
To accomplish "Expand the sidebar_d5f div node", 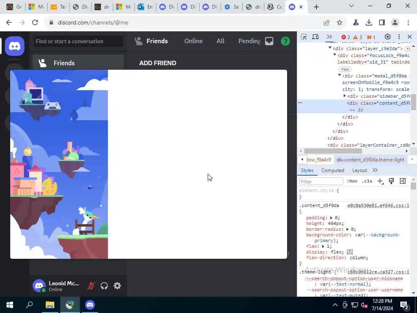I will coord(345,96).
